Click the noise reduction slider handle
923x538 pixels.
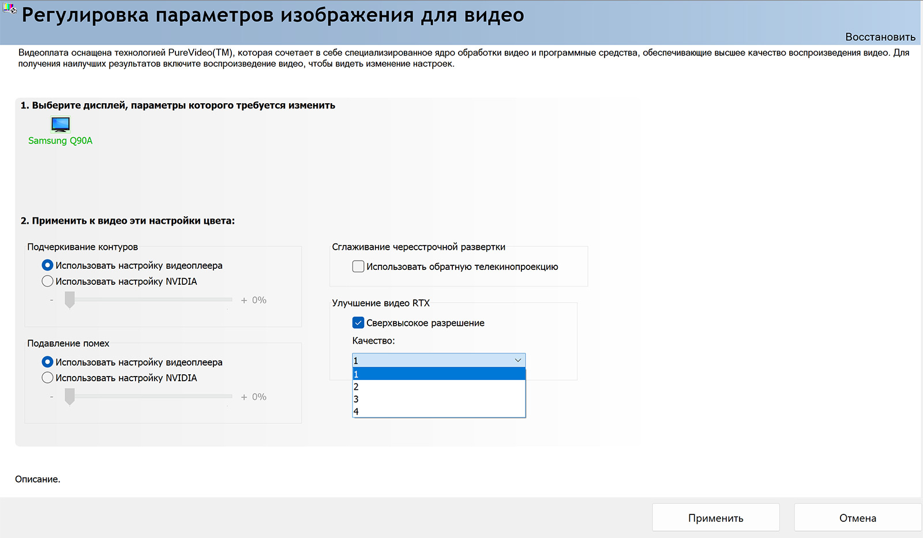[x=70, y=397]
